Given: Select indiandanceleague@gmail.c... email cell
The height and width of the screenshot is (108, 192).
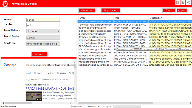Looking at the screenshot, I should [96, 65].
